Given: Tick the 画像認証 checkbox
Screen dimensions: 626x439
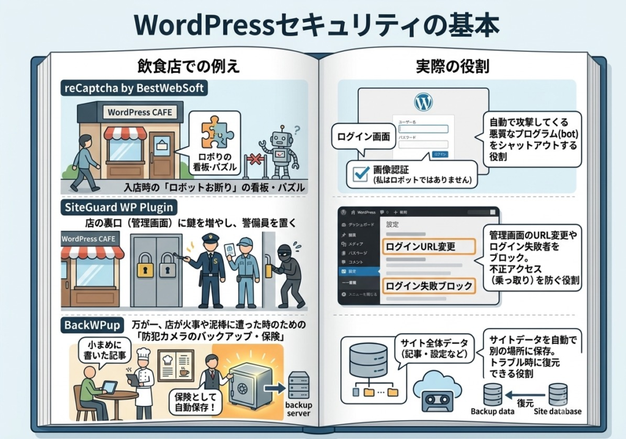Looking at the screenshot, I should 361,174.
